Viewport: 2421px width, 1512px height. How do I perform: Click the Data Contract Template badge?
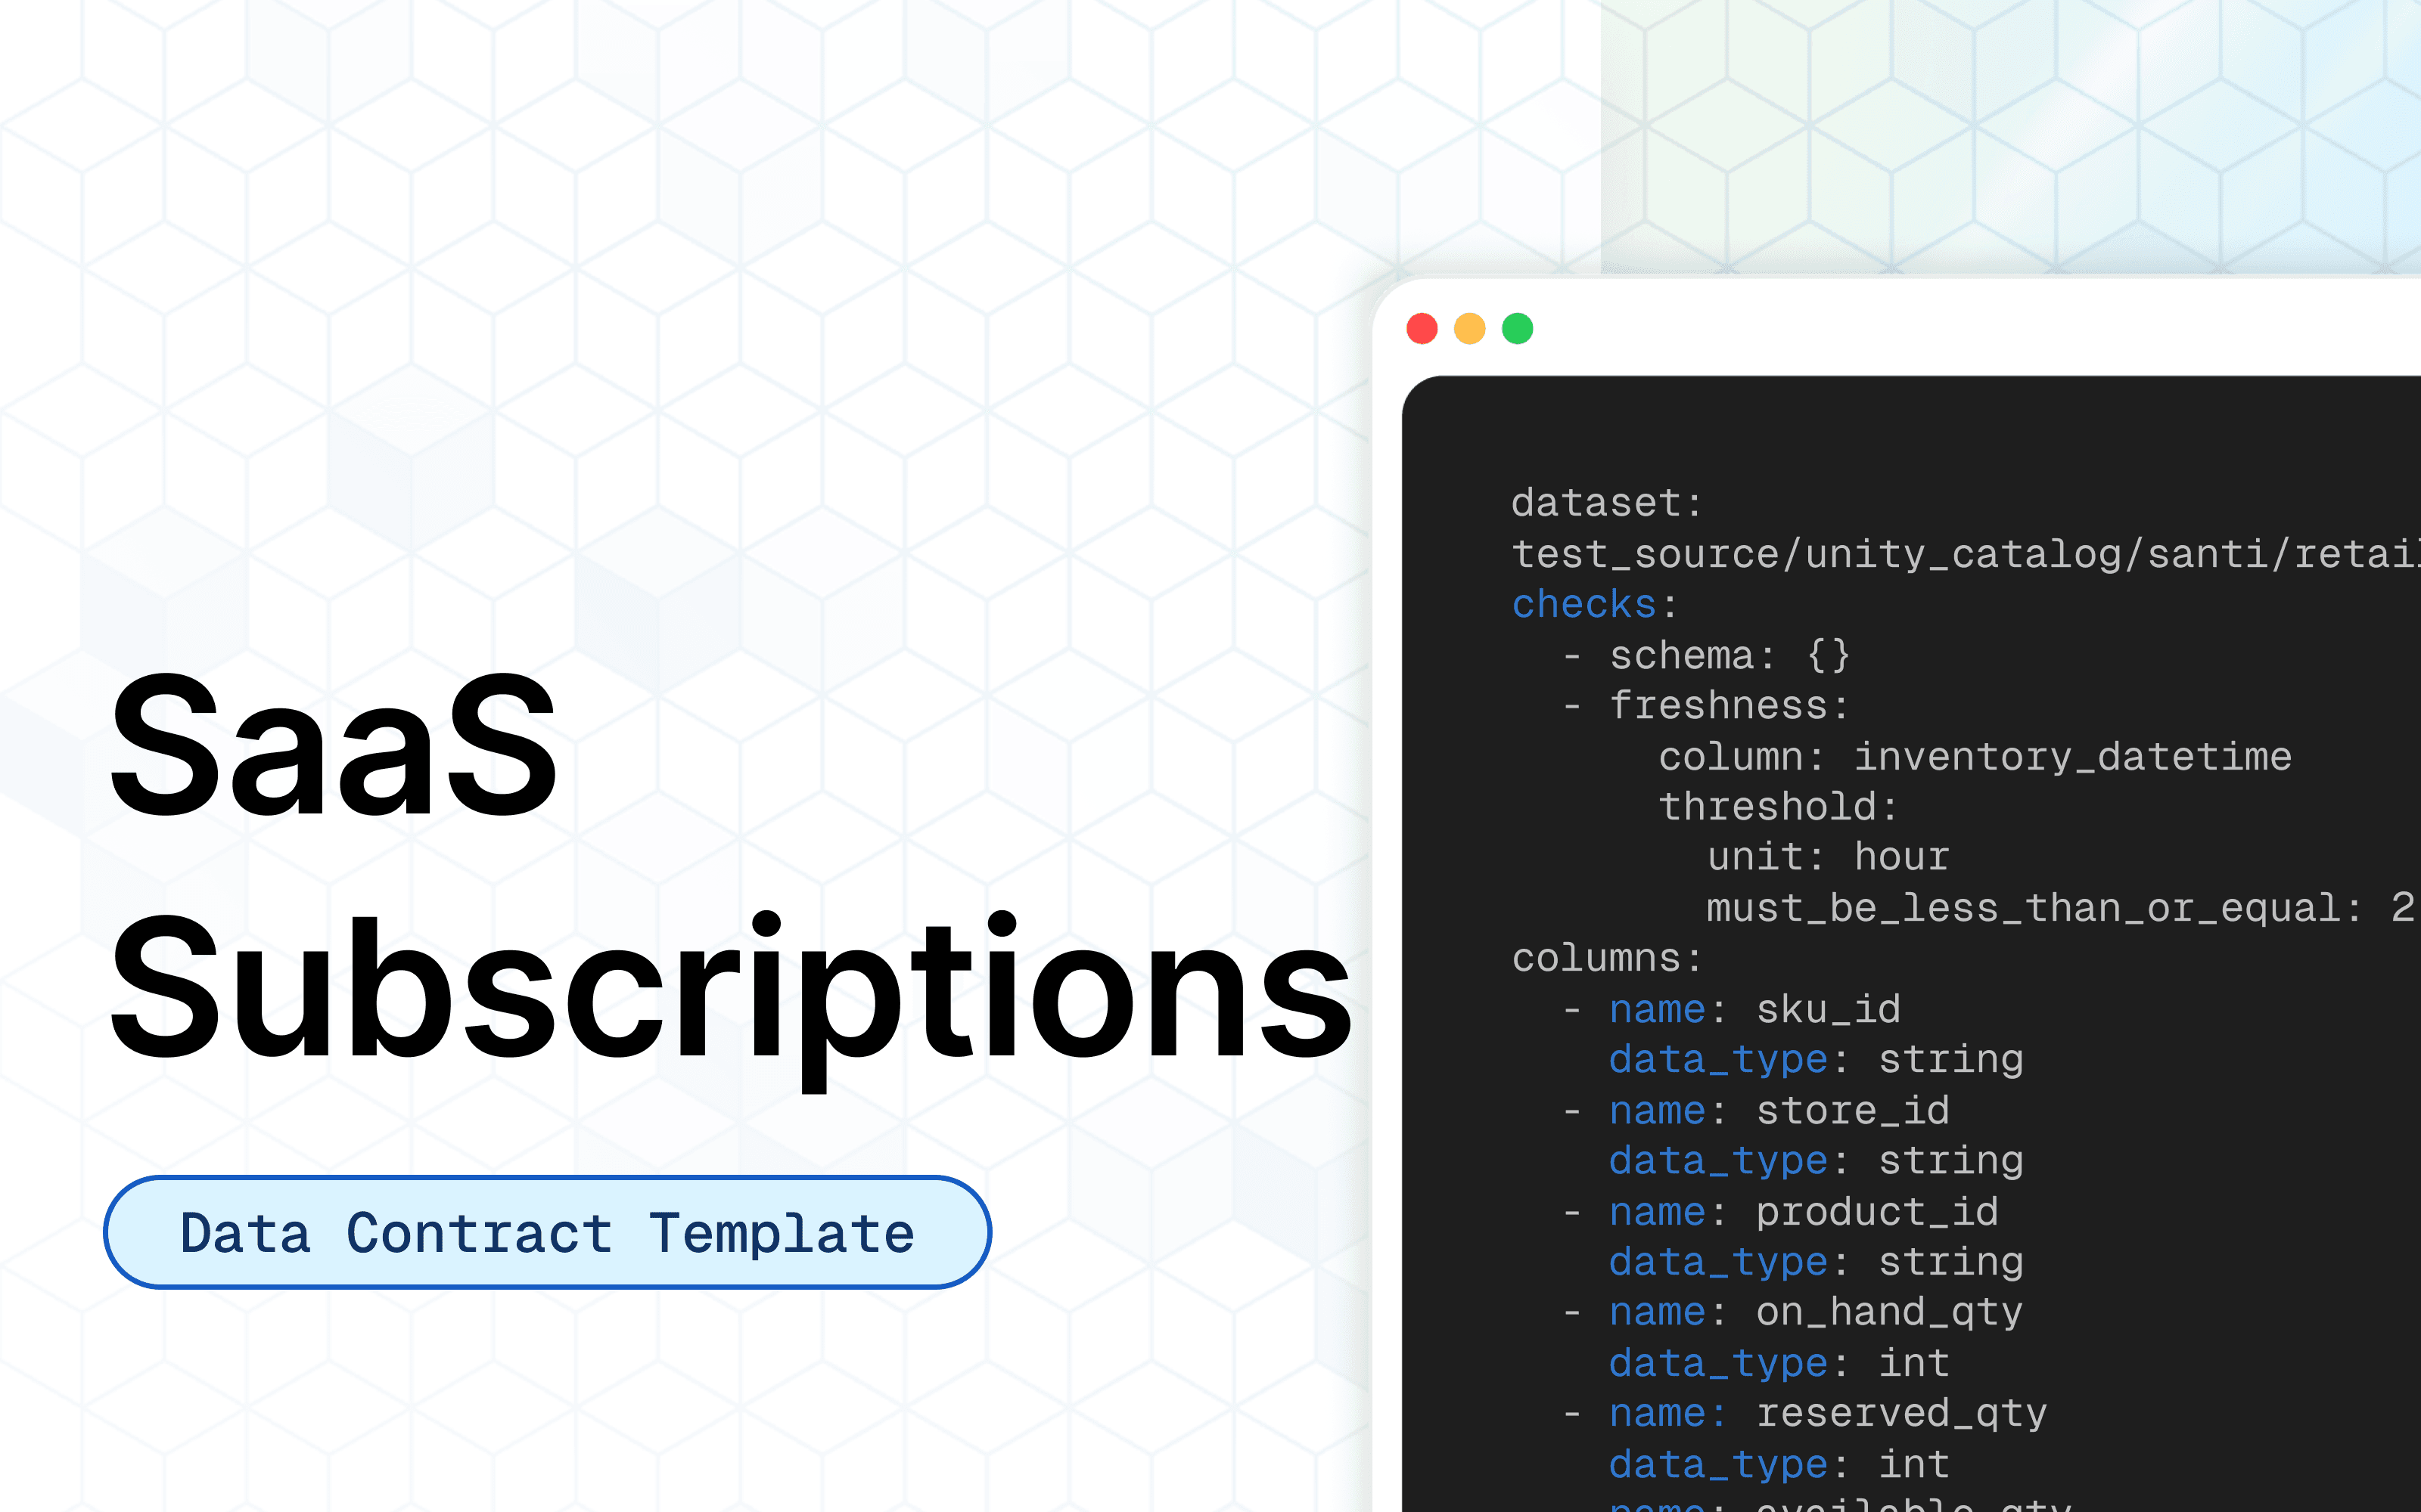tap(547, 1232)
